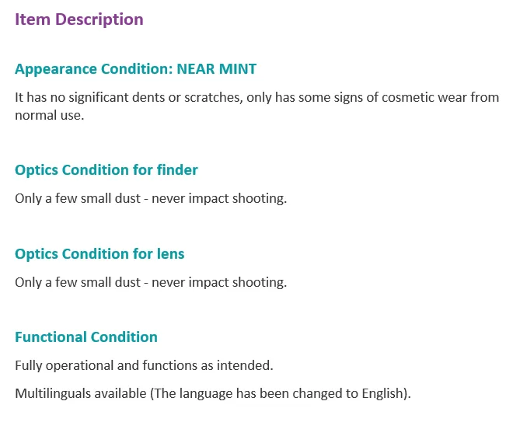Select the Optics Condition for finder heading
520x429 pixels.
106,170
